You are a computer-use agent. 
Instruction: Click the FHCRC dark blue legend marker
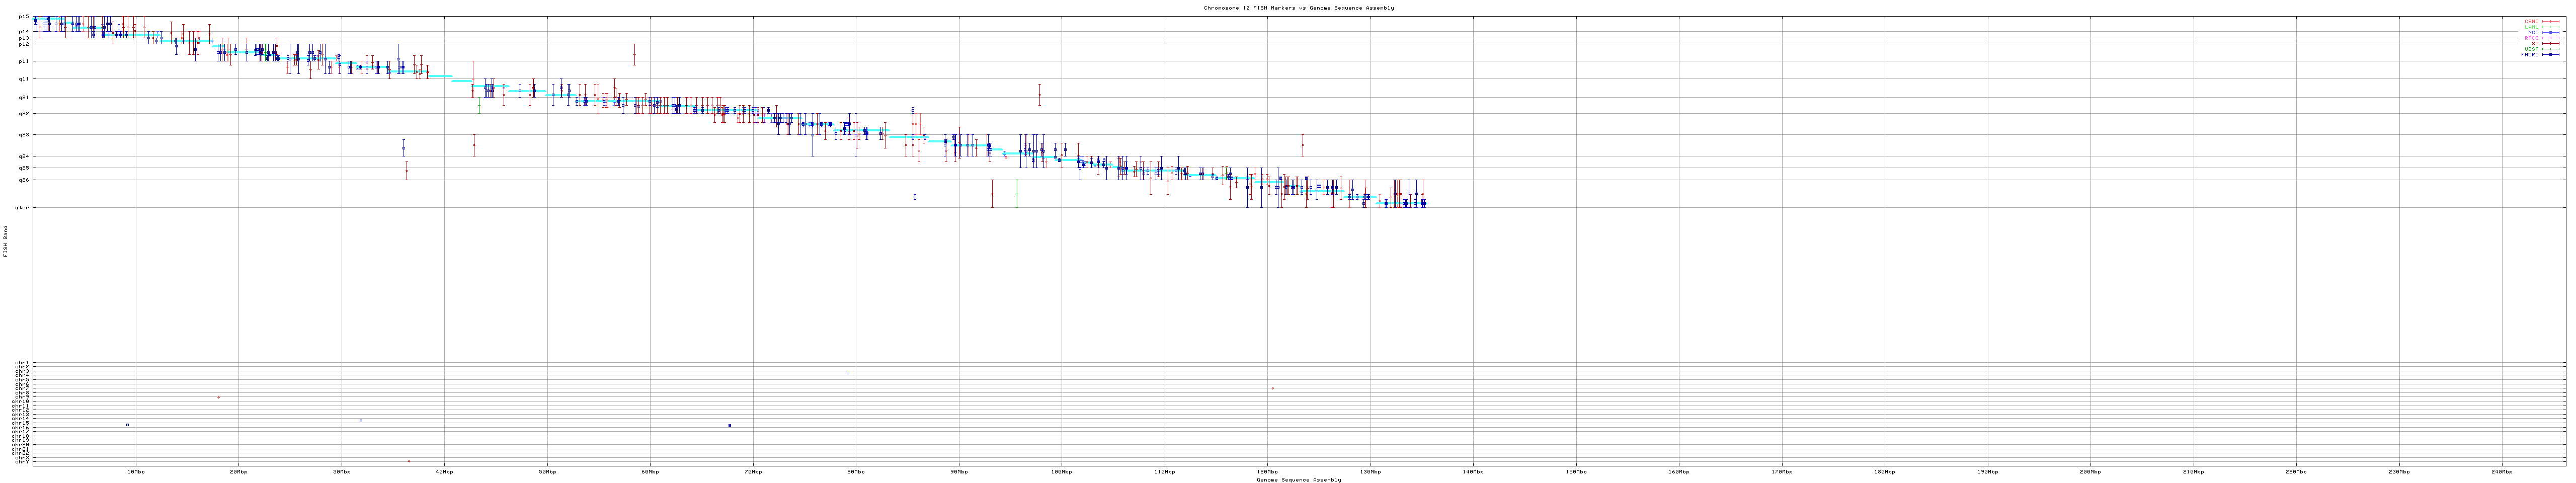click(2552, 55)
